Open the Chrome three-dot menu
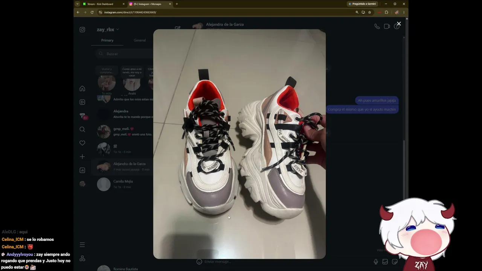 pos(404,12)
